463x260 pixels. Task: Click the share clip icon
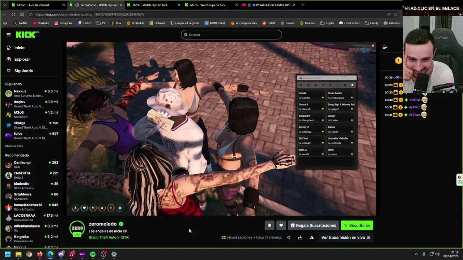(289, 237)
